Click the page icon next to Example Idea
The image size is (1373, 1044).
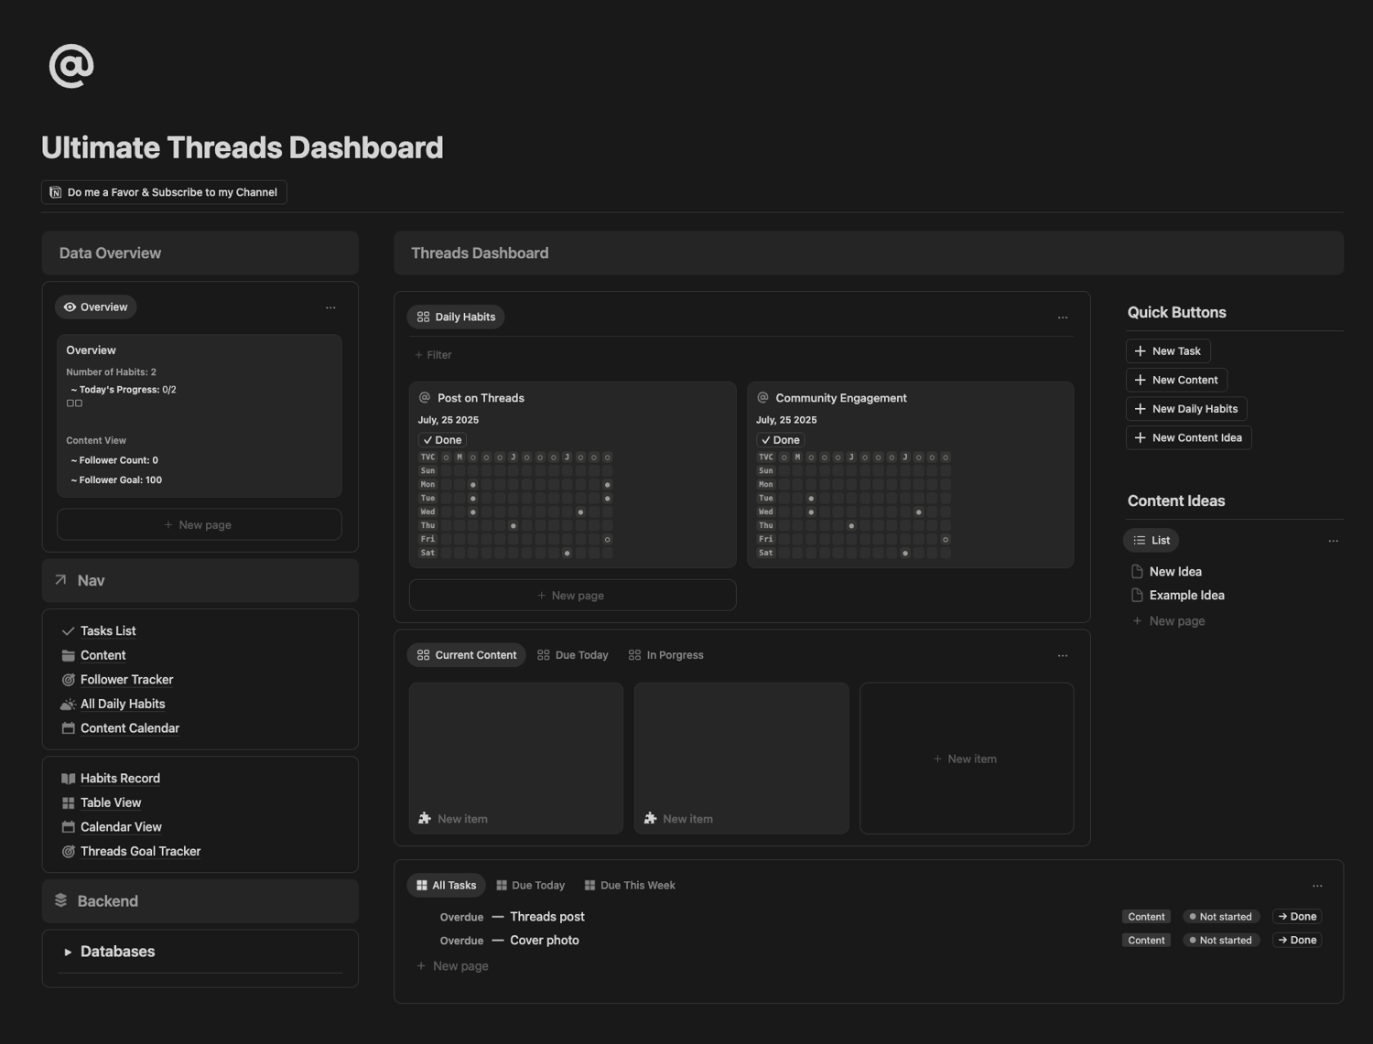(1137, 596)
